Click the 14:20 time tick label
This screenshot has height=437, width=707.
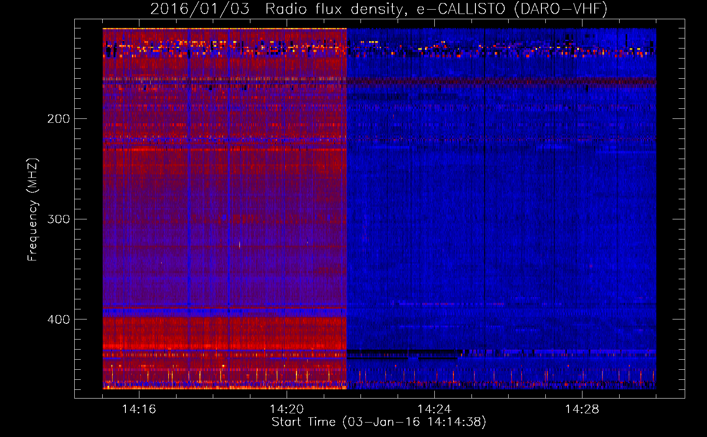[287, 409]
